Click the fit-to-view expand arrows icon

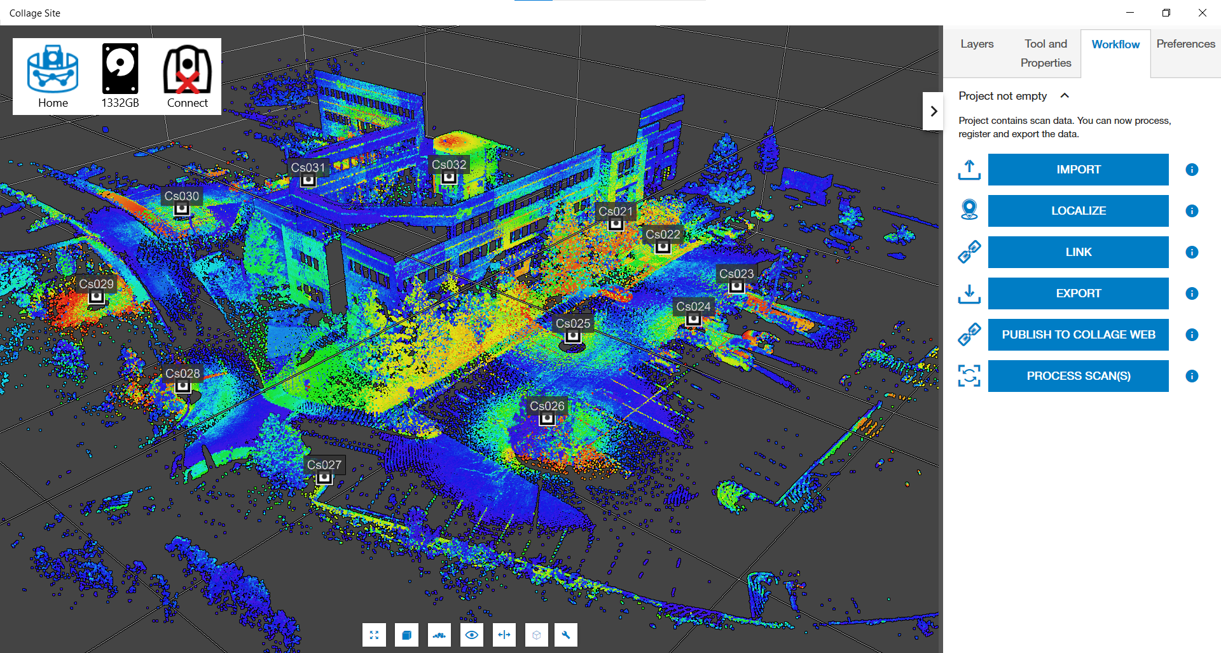(374, 635)
